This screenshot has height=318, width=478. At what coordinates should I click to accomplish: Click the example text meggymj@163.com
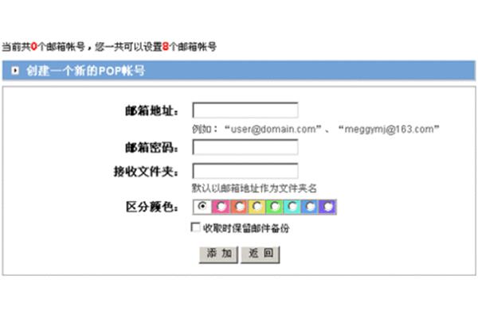pos(389,129)
